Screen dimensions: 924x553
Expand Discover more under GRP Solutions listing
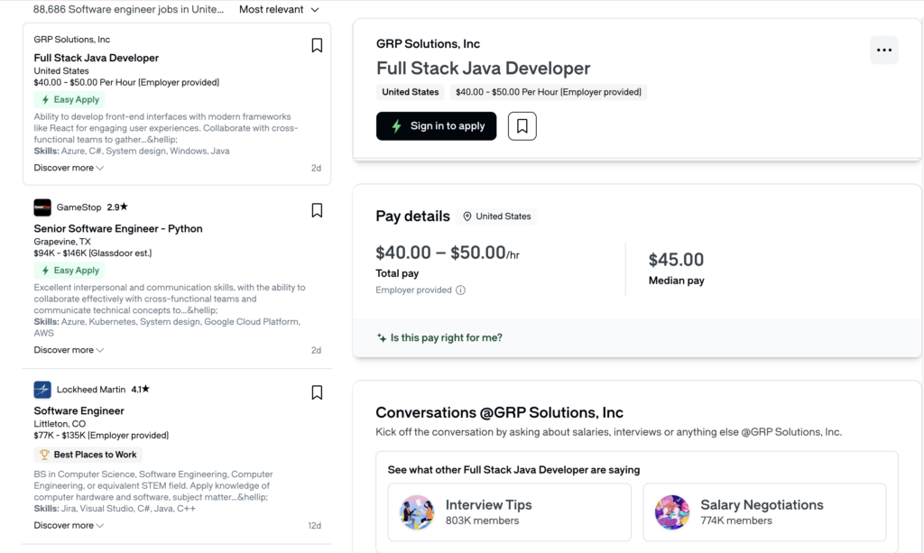click(x=69, y=168)
